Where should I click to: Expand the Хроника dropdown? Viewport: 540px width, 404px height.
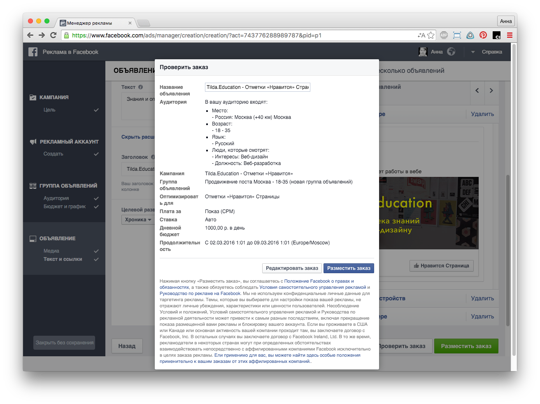coord(138,220)
